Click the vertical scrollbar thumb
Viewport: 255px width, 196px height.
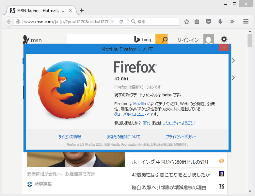tap(250, 40)
